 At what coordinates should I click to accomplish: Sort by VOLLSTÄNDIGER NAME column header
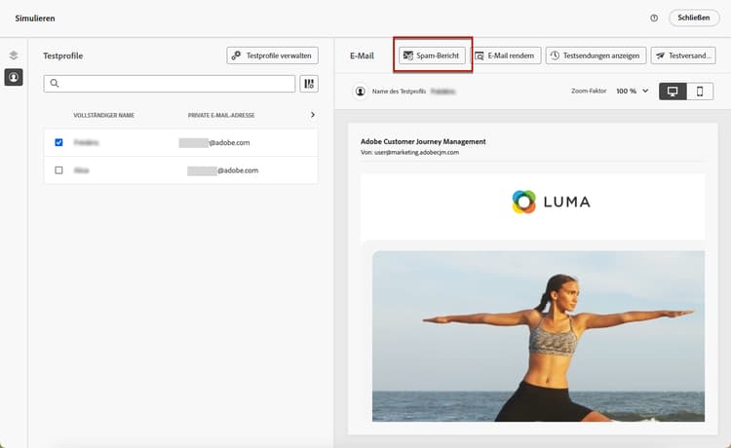point(104,115)
